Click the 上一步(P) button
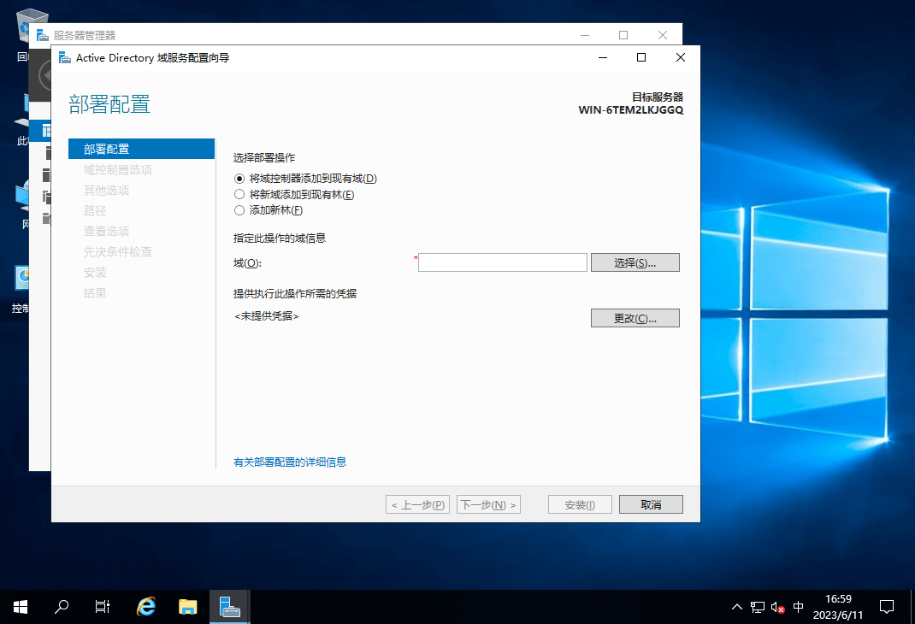The image size is (915, 624). tap(418, 504)
